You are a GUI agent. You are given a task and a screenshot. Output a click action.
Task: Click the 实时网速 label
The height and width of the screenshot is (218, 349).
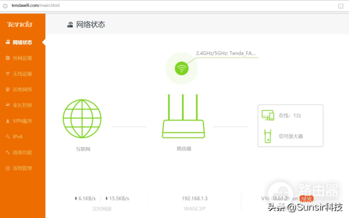[102, 209]
